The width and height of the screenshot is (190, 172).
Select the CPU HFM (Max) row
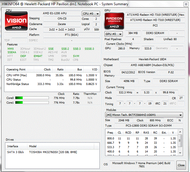[52, 75]
